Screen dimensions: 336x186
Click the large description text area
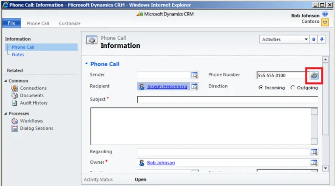tap(201, 126)
